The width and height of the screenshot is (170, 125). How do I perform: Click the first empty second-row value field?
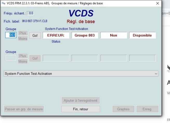[56, 58]
